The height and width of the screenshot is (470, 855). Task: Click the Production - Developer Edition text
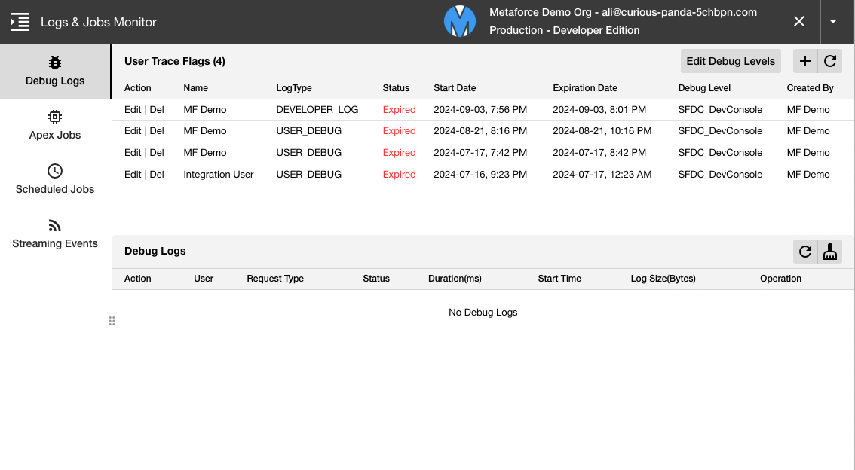565,30
